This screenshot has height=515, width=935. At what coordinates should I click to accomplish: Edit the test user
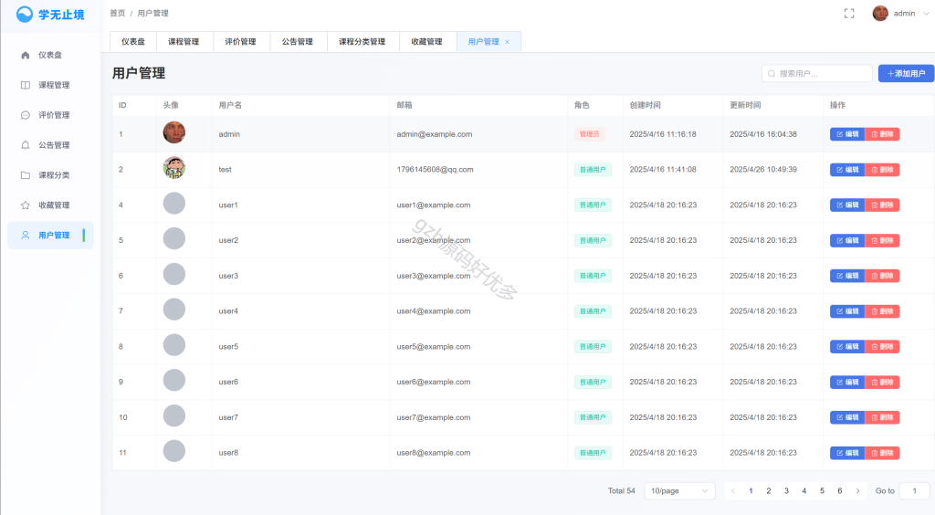[846, 170]
